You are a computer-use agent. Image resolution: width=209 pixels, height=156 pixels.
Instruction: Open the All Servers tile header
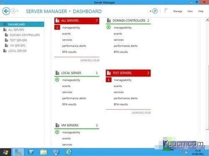click(77, 21)
